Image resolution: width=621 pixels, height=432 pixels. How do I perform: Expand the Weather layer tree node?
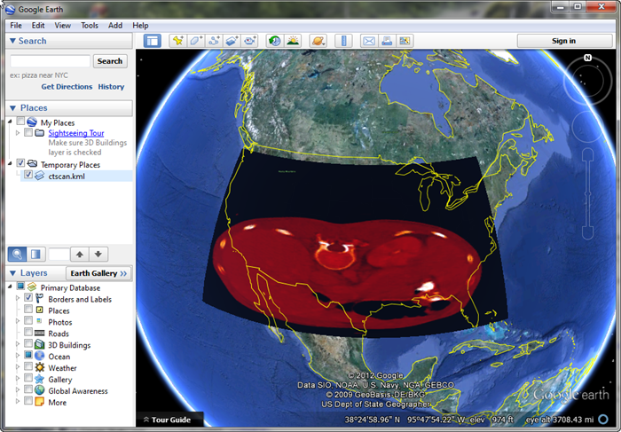click(x=17, y=368)
